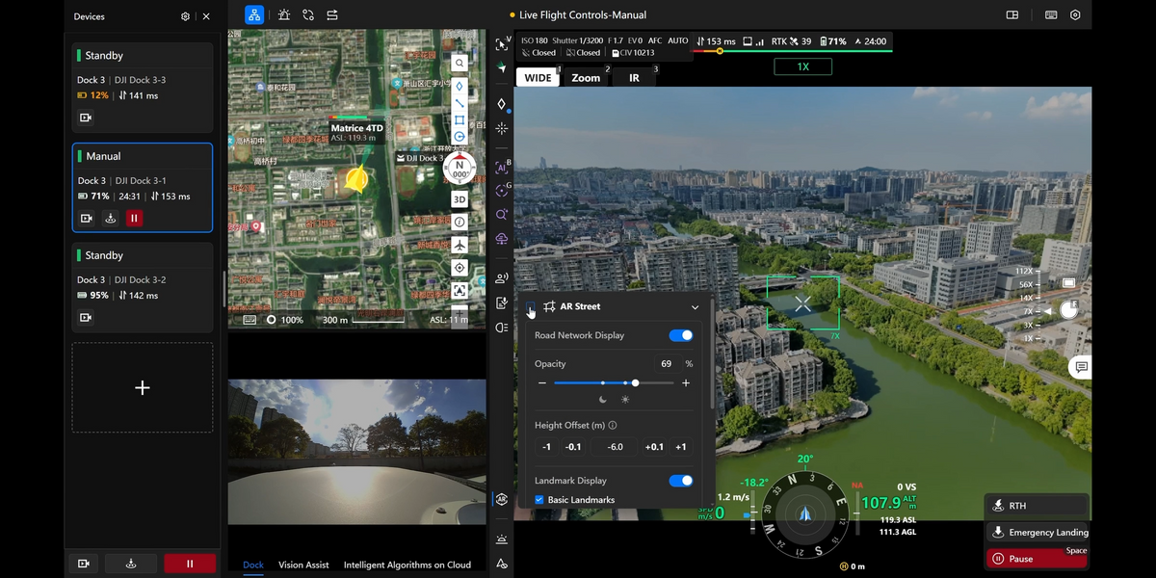The width and height of the screenshot is (1156, 578).
Task: Switch to Zoom camera view
Action: pyautogui.click(x=586, y=78)
